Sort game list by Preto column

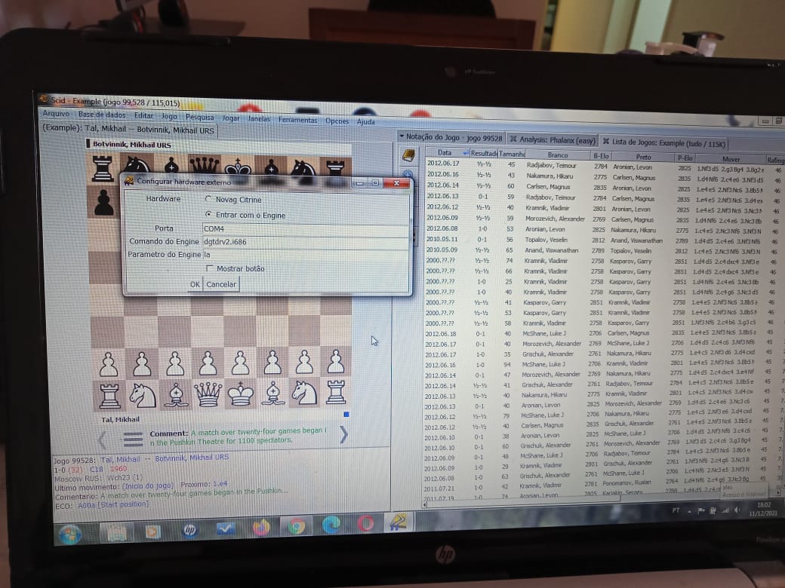(643, 157)
